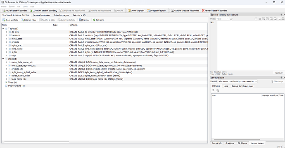Open the Graphique bottom tab
The image size is (285, 148).
point(230,143)
